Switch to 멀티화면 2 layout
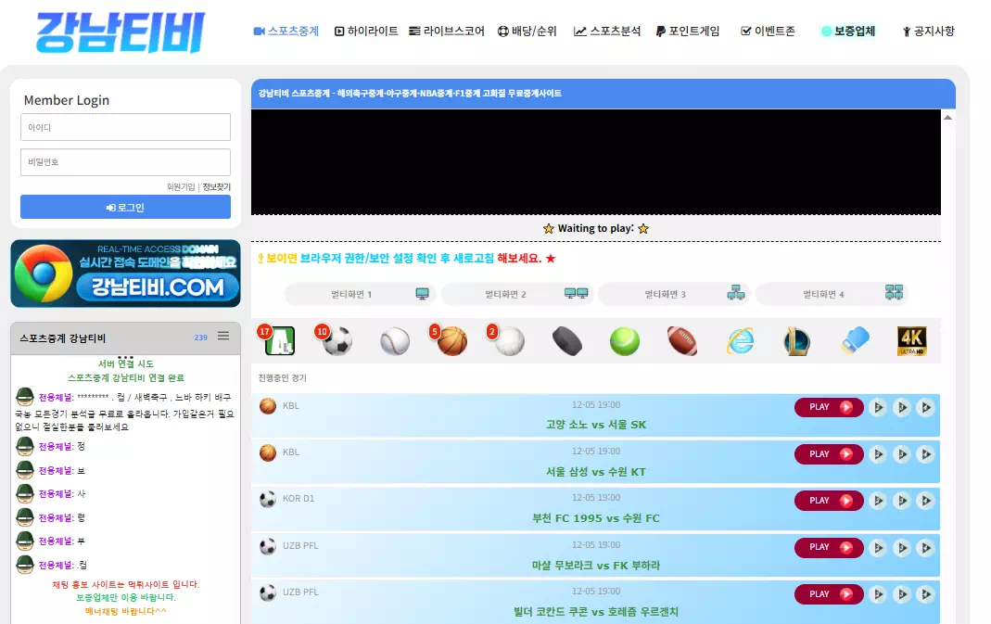This screenshot has height=624, width=991. pyautogui.click(x=516, y=294)
